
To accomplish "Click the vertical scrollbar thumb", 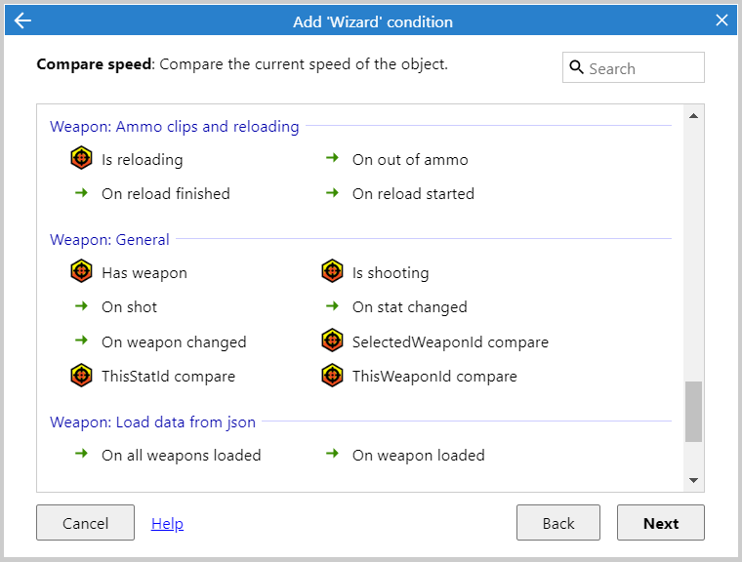I will coord(693,411).
